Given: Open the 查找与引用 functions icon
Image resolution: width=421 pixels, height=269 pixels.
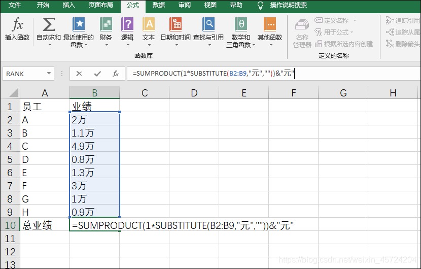Looking at the screenshot, I should click(208, 24).
